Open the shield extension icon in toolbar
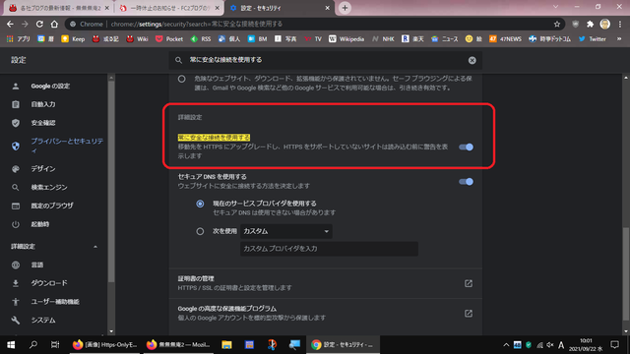The height and width of the screenshot is (354, 630). 575,24
